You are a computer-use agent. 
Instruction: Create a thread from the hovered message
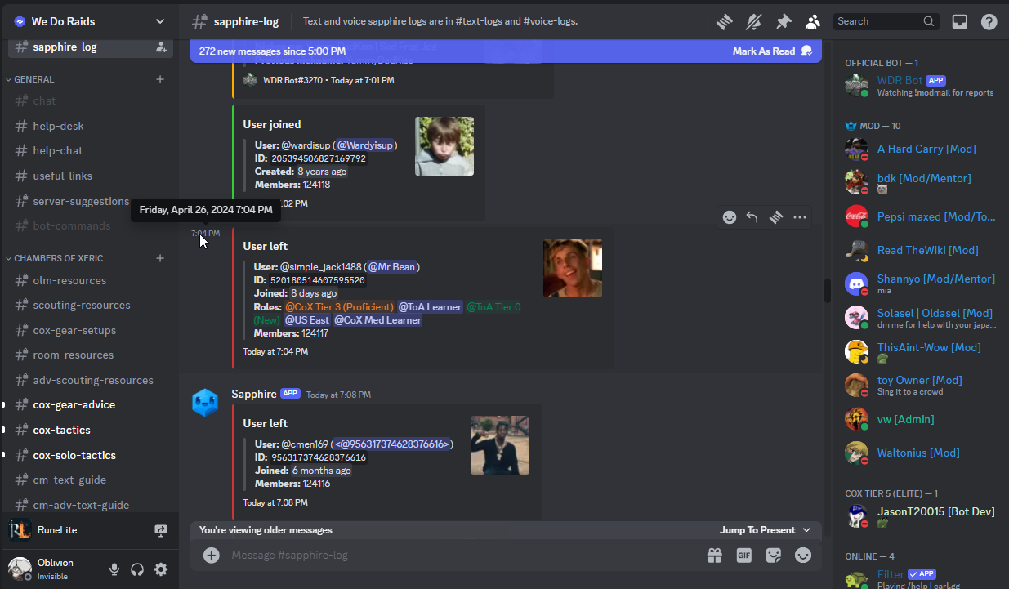click(776, 217)
